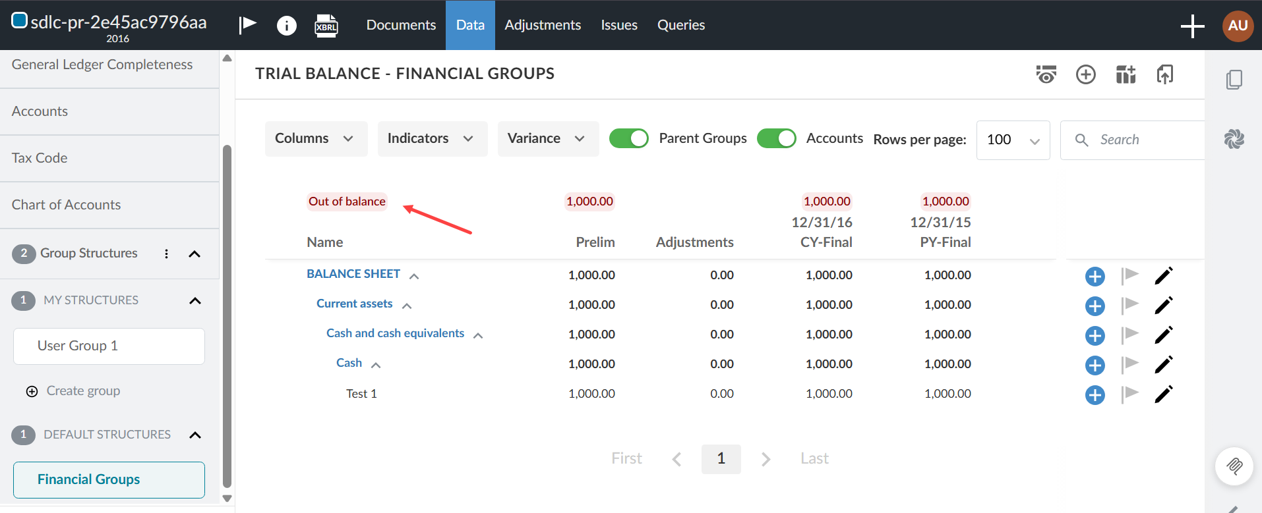The width and height of the screenshot is (1262, 513).
Task: Click the Last page link
Action: (x=814, y=459)
